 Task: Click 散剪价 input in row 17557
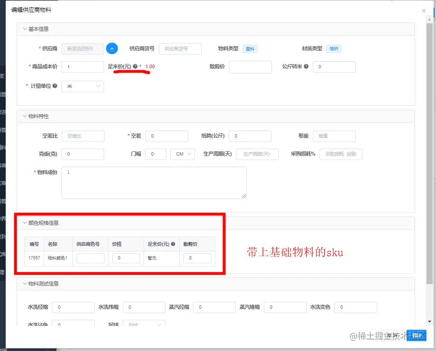[197, 258]
